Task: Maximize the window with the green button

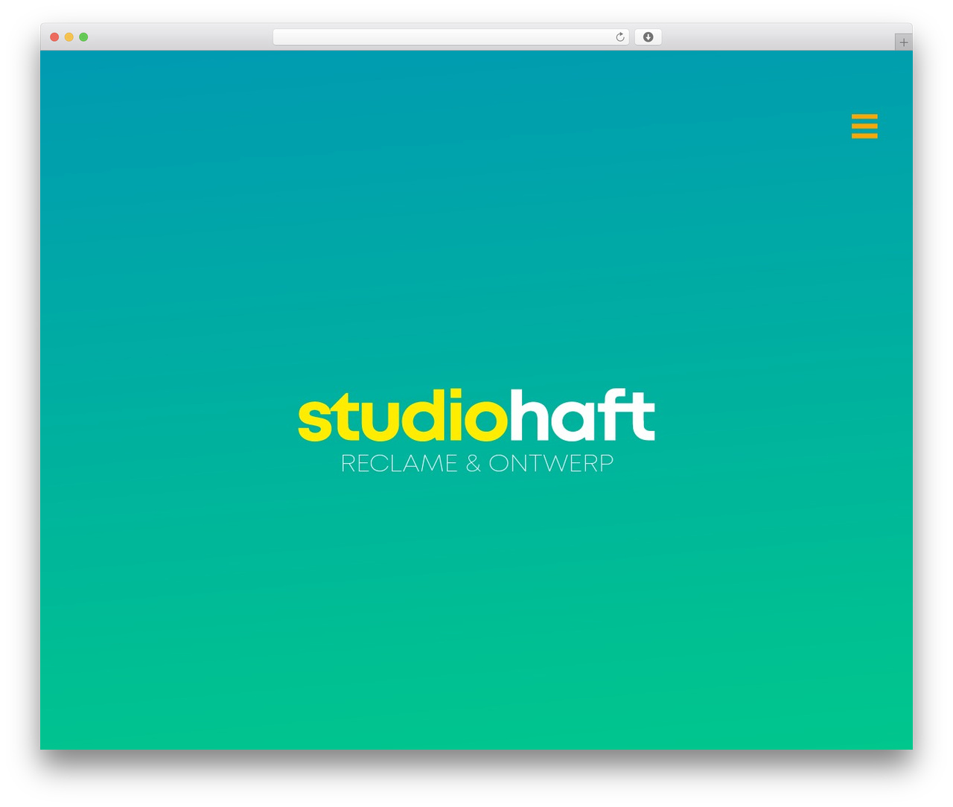Action: [83, 37]
